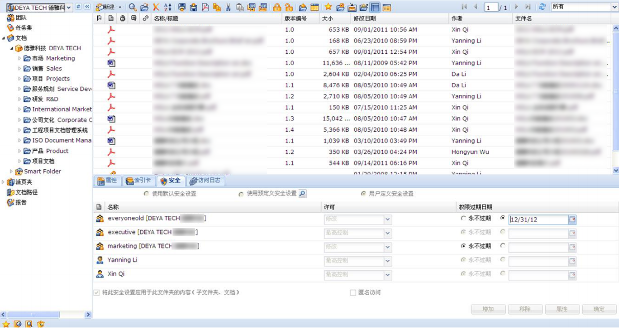Click the 12/31/12 expiration date field
Screen dimensions: 619x328
pos(539,219)
